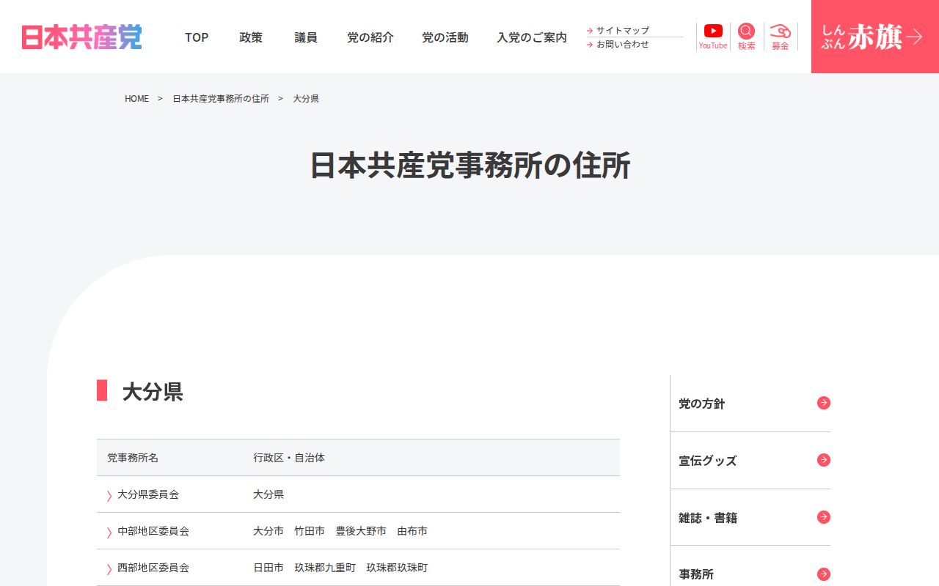The width and height of the screenshot is (939, 586).
Task: Open the TOP menu item
Action: pos(197,37)
